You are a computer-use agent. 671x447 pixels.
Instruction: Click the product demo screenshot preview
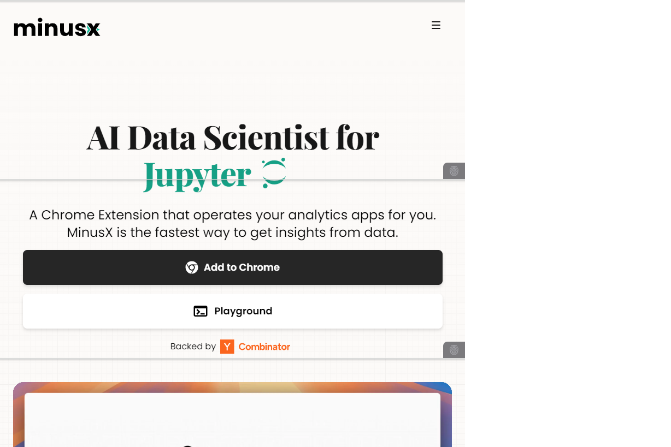point(233,415)
